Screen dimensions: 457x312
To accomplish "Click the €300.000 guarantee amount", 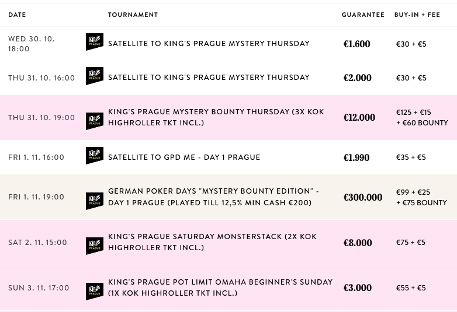I will pyautogui.click(x=363, y=197).
